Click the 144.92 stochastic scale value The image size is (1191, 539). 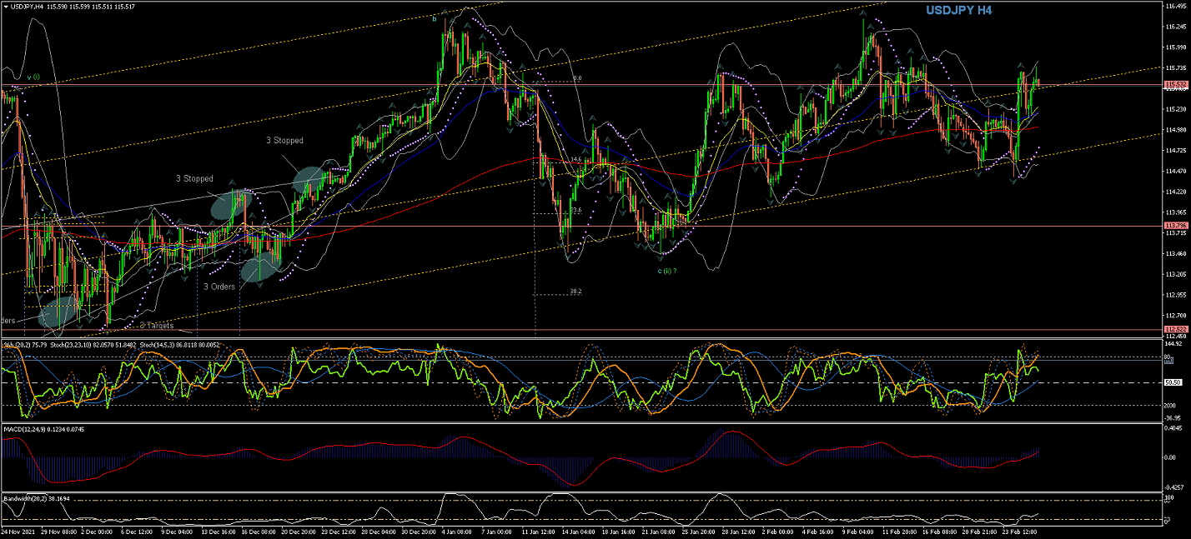point(1175,343)
